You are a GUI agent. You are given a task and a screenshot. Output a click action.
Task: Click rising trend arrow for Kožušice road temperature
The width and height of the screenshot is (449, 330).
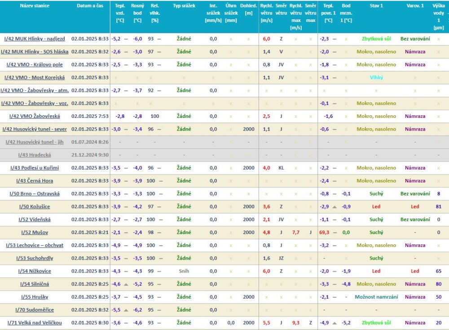[x=335, y=206]
